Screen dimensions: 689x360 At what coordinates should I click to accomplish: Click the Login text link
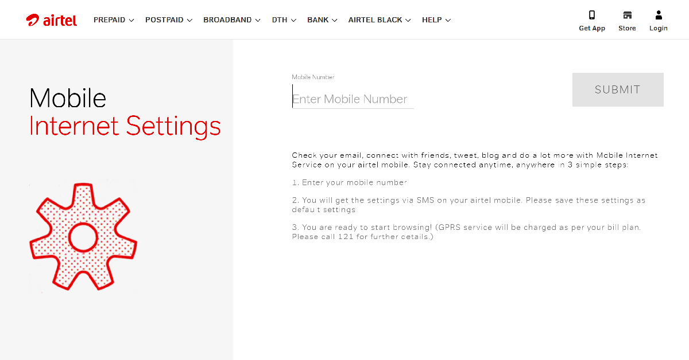point(659,29)
